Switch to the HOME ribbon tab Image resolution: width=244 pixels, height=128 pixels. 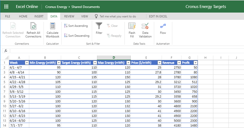[23, 16]
